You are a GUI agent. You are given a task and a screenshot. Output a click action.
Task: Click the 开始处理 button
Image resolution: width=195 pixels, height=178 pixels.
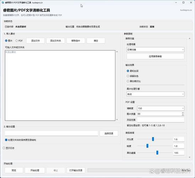tap(35, 170)
